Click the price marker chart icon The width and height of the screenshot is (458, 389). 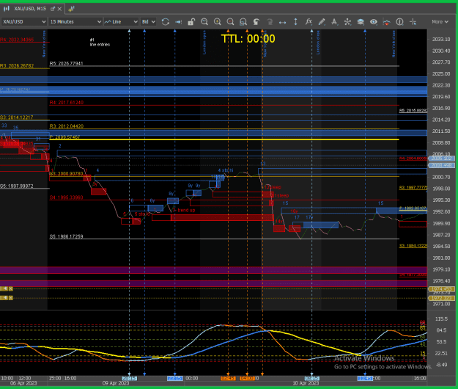pyautogui.click(x=386, y=21)
